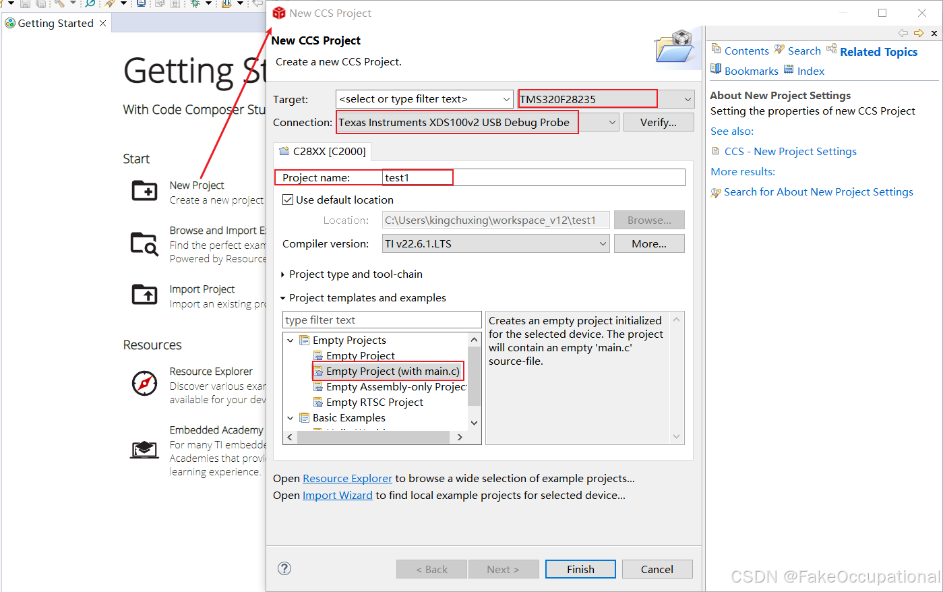The width and height of the screenshot is (943, 592).
Task: Toggle the Use default location checkbox
Action: (x=288, y=200)
